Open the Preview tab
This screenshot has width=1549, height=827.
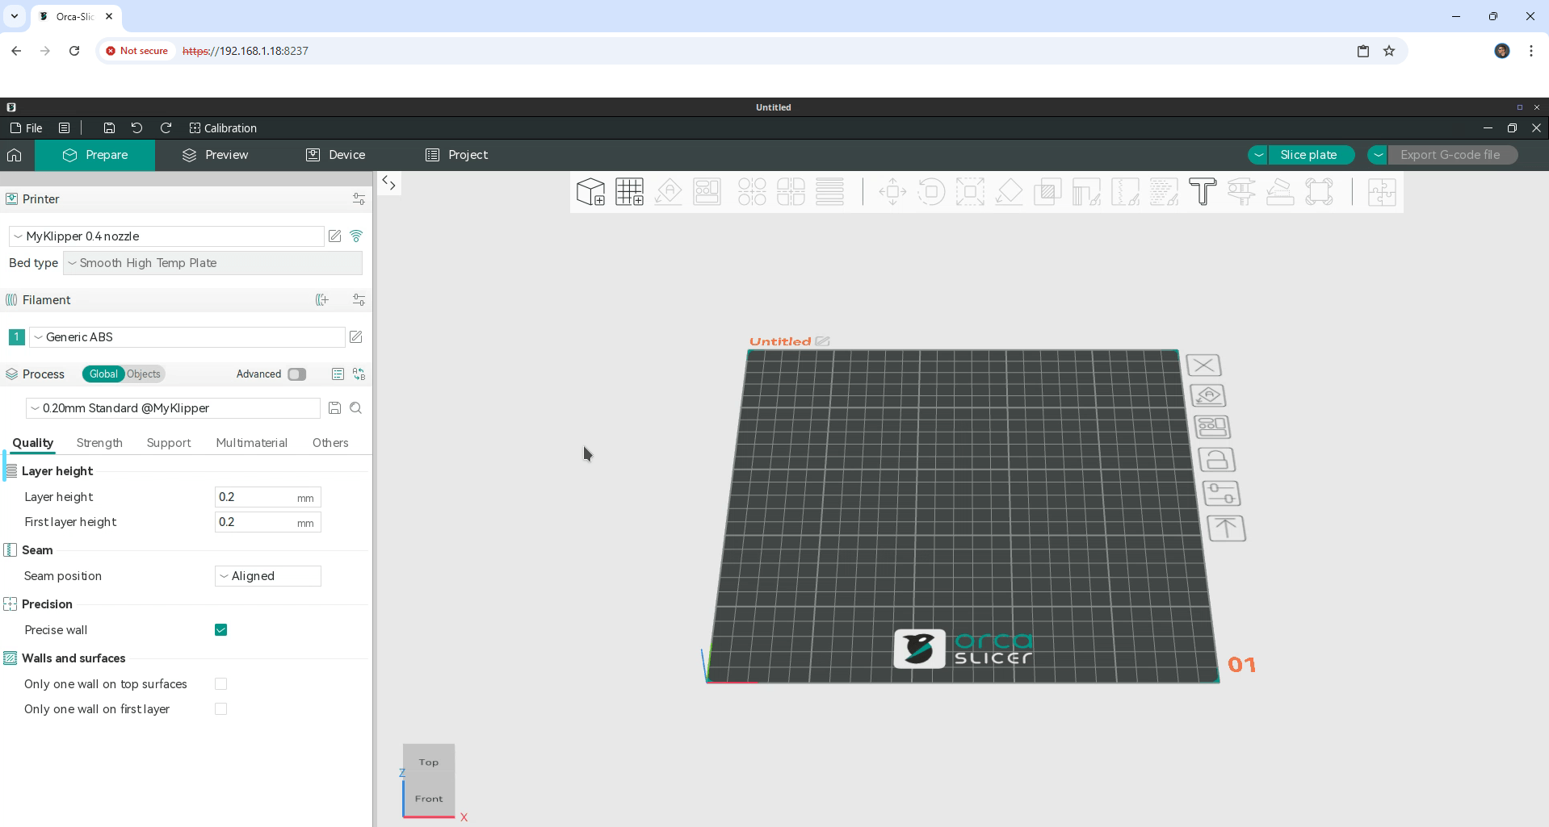coord(216,155)
